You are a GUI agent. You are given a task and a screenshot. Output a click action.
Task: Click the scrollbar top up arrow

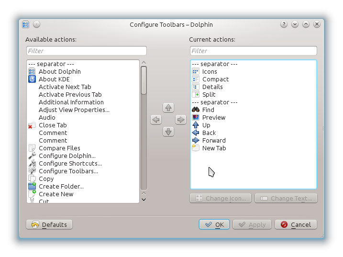pyautogui.click(x=144, y=63)
